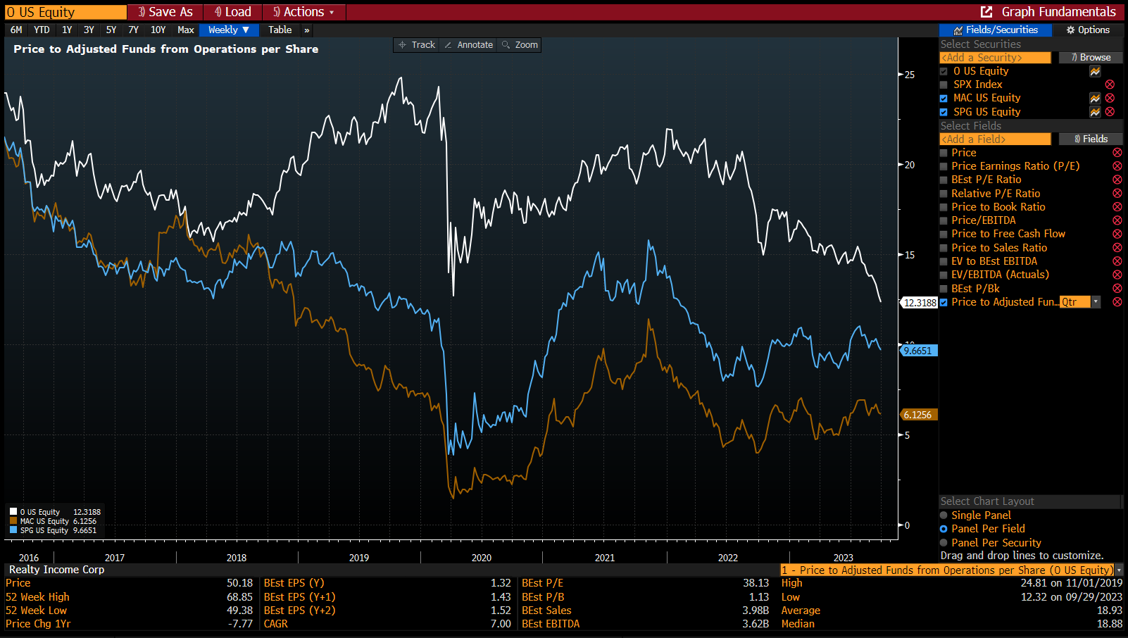The width and height of the screenshot is (1128, 638).
Task: Activate the Annotate pencil tool
Action: [x=469, y=45]
